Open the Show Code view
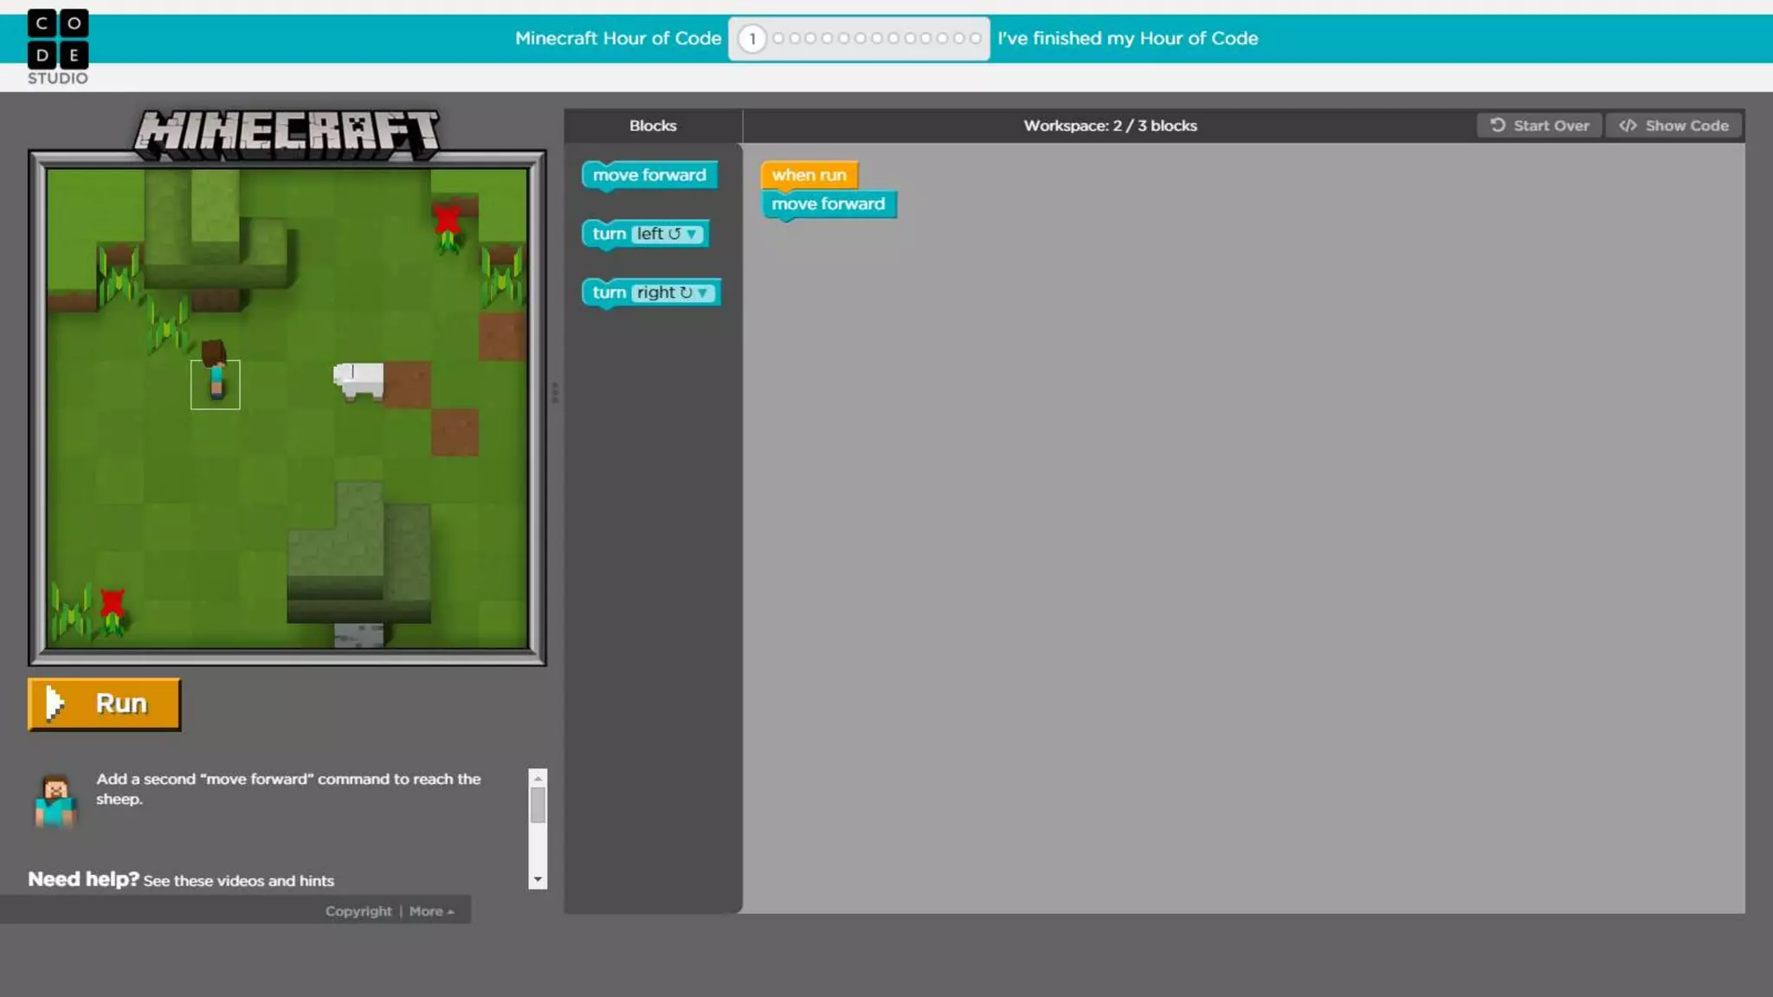The image size is (1773, 997). tap(1673, 125)
